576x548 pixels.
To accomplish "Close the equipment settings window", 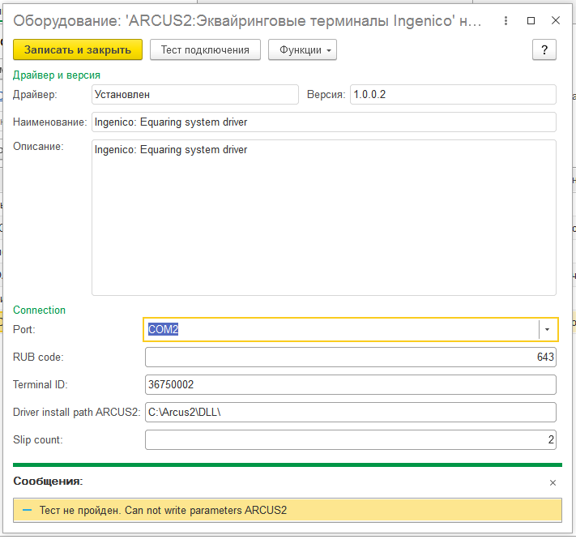I will pyautogui.click(x=556, y=21).
